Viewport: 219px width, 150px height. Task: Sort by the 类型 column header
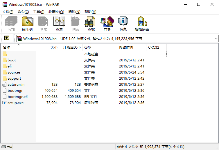click(x=100, y=47)
